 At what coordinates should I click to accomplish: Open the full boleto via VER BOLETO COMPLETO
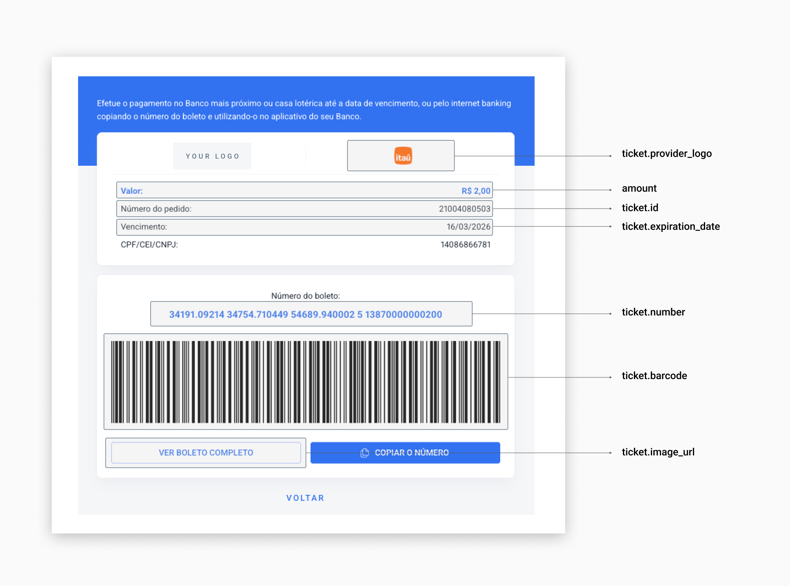[206, 452]
